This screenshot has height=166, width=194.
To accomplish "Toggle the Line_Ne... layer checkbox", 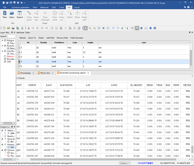I will [x=5, y=51].
